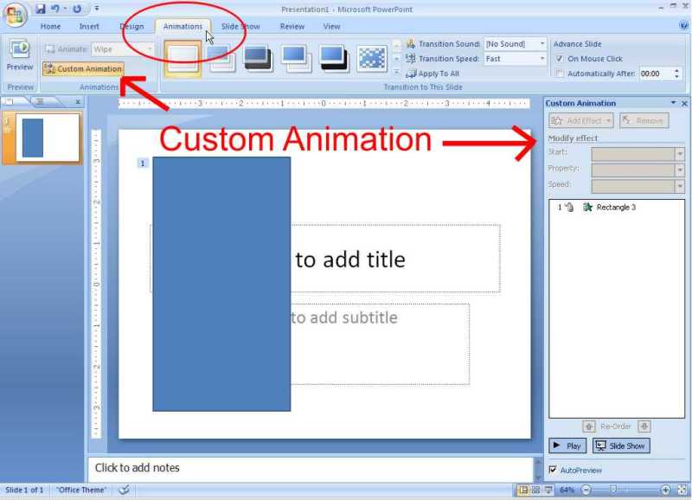Apply transition to all slides
Viewport: 692px width, 500px height.
432,74
